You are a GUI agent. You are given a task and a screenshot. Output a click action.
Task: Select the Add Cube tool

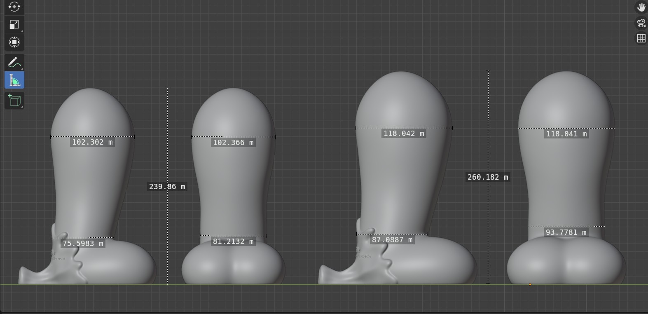coord(14,100)
